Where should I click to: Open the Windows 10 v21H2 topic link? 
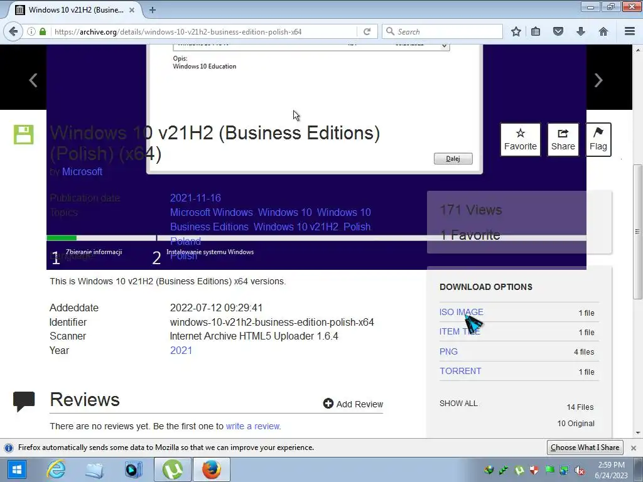pos(296,227)
